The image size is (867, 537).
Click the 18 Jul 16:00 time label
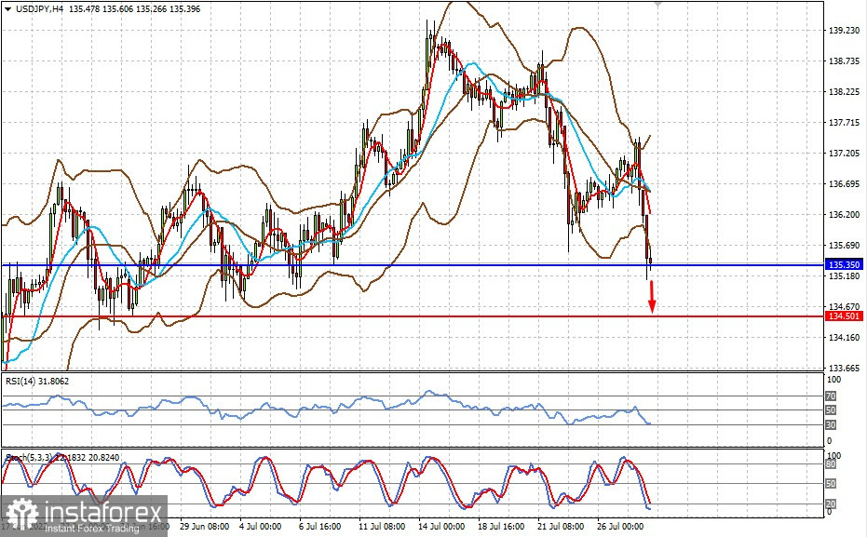pos(501,527)
